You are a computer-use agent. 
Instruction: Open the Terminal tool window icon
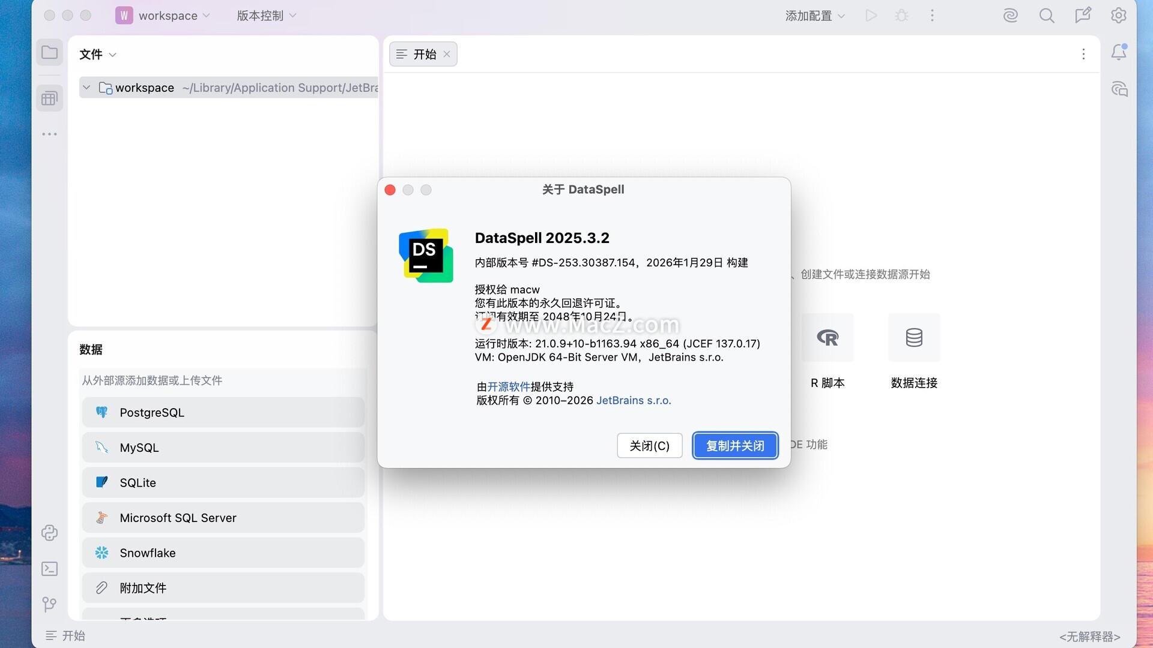pyautogui.click(x=49, y=569)
